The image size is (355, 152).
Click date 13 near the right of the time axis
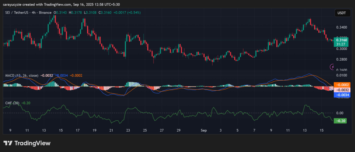click(x=305, y=130)
